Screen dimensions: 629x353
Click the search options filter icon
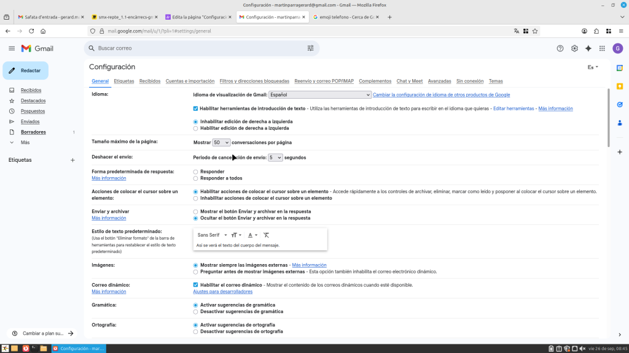[x=310, y=48]
